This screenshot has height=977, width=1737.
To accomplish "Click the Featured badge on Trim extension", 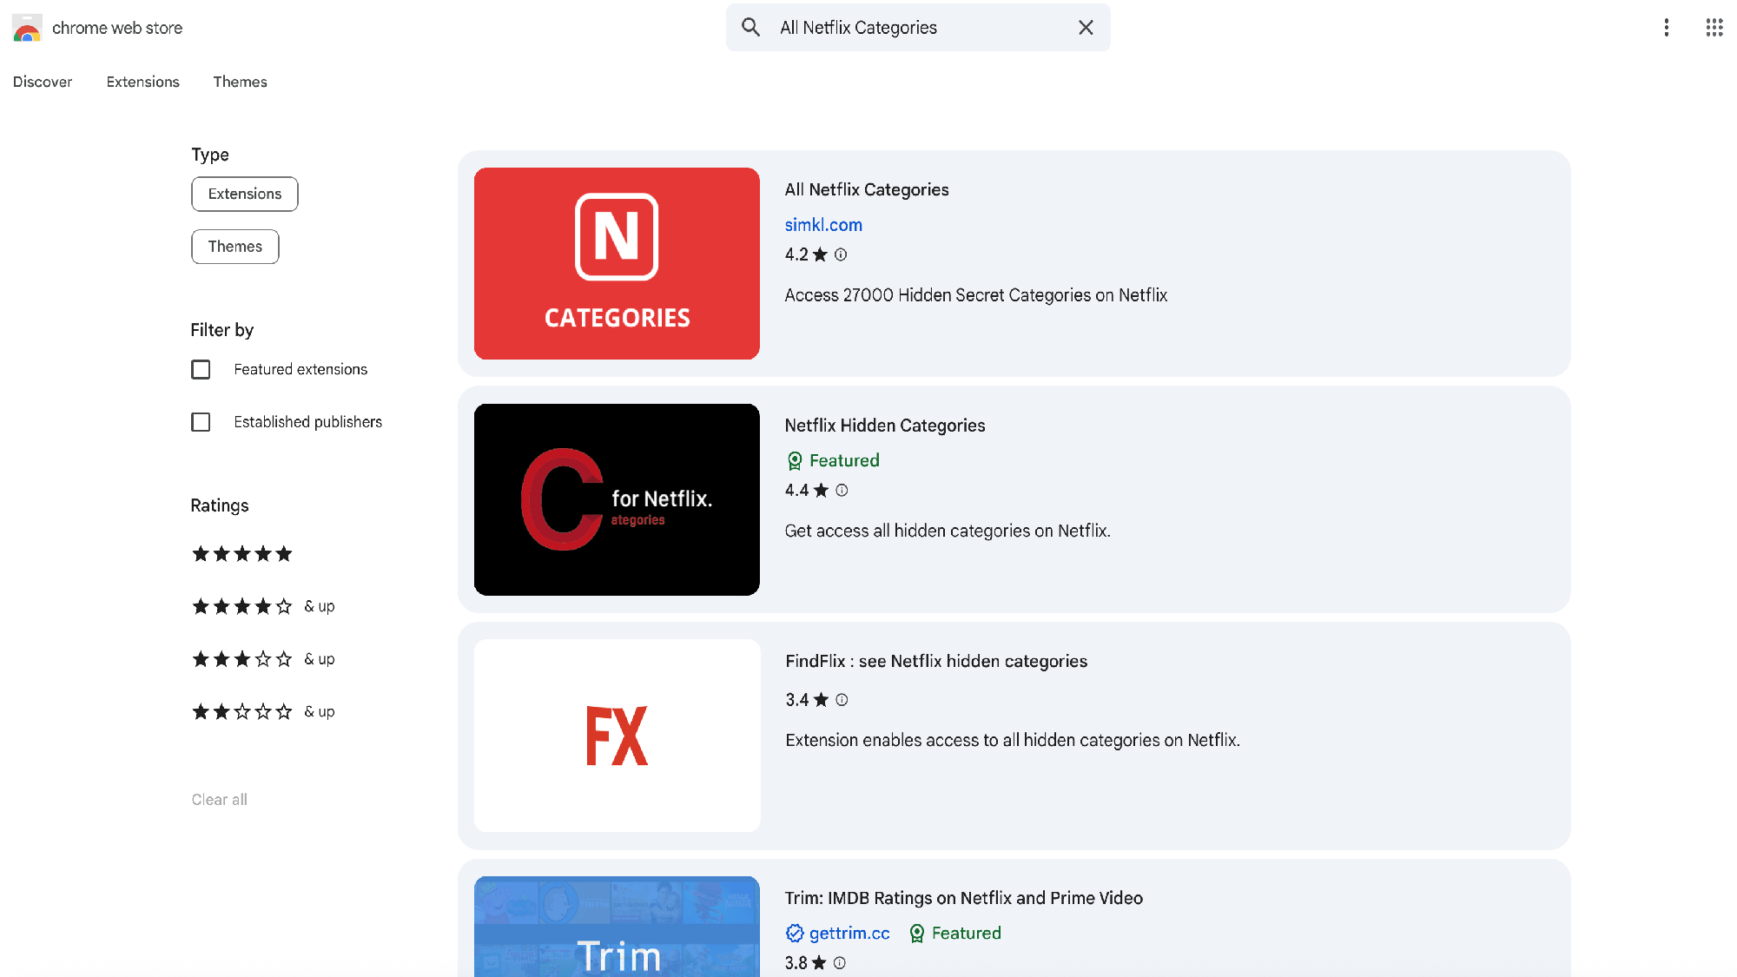I will tap(955, 933).
